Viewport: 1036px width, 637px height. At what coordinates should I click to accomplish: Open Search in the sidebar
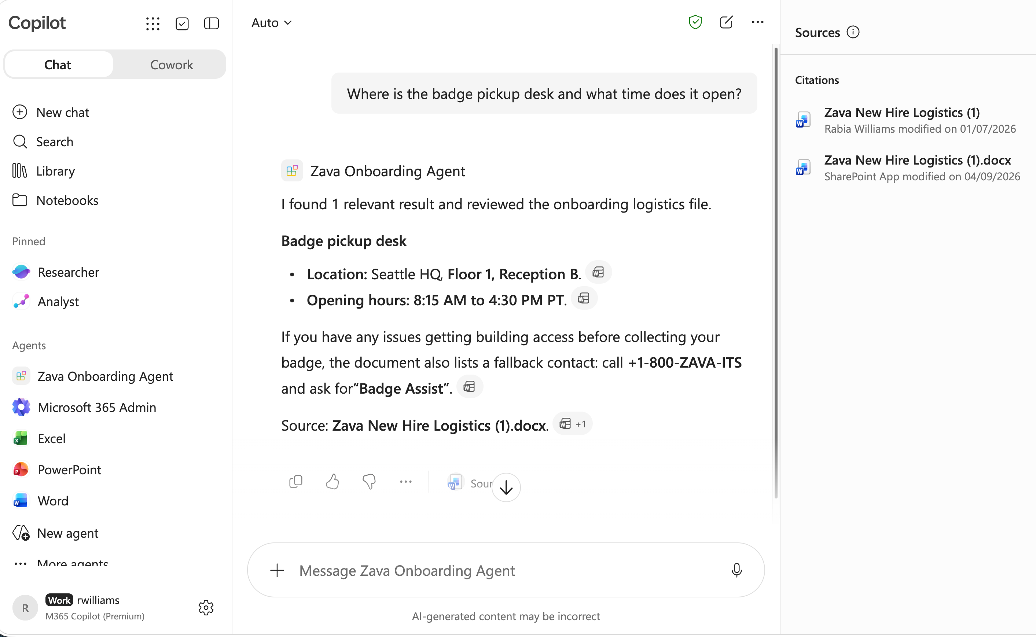click(43, 141)
